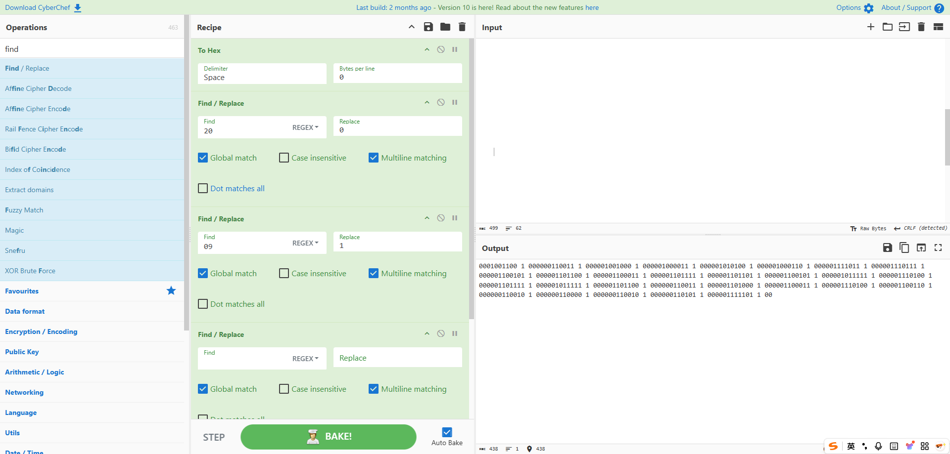Open REGEX dropdown in third Find / Replace

pyautogui.click(x=305, y=359)
